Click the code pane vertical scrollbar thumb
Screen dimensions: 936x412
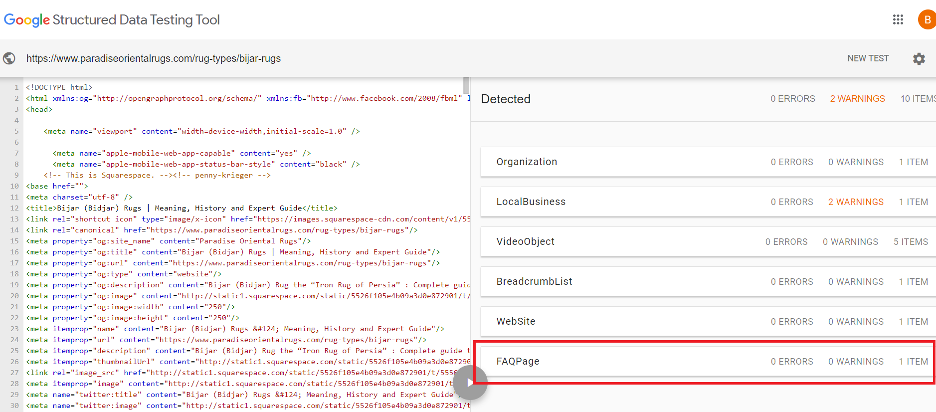466,85
